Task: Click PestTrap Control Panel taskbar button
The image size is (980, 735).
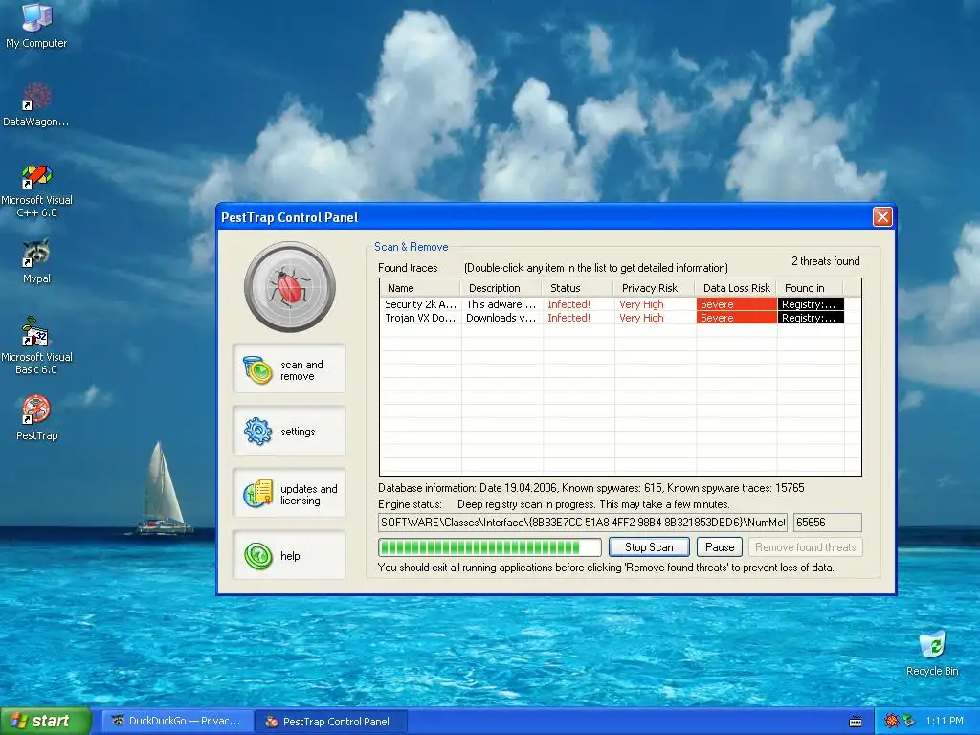Action: point(330,722)
